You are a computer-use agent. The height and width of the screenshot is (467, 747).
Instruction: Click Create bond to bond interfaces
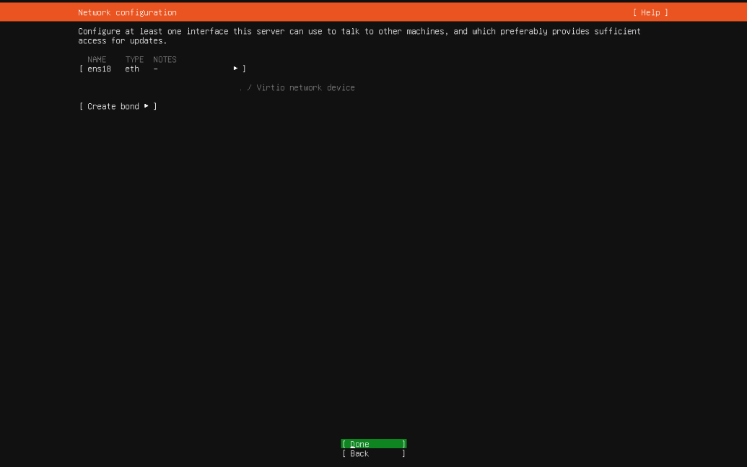[x=113, y=106]
